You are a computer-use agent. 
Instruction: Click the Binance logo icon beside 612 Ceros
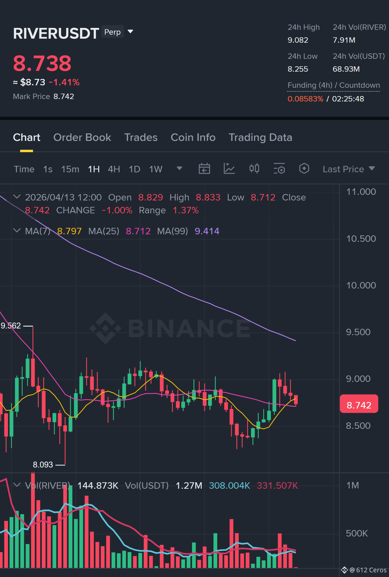[x=344, y=570]
